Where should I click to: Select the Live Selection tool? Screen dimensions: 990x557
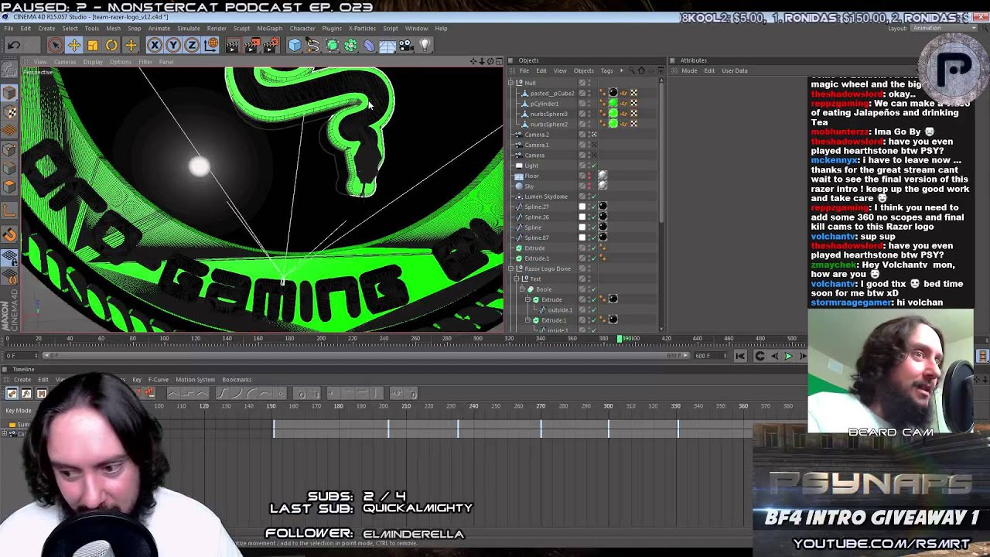point(55,46)
